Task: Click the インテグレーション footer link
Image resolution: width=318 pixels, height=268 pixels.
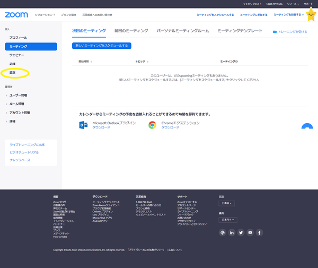Action: coord(64,221)
